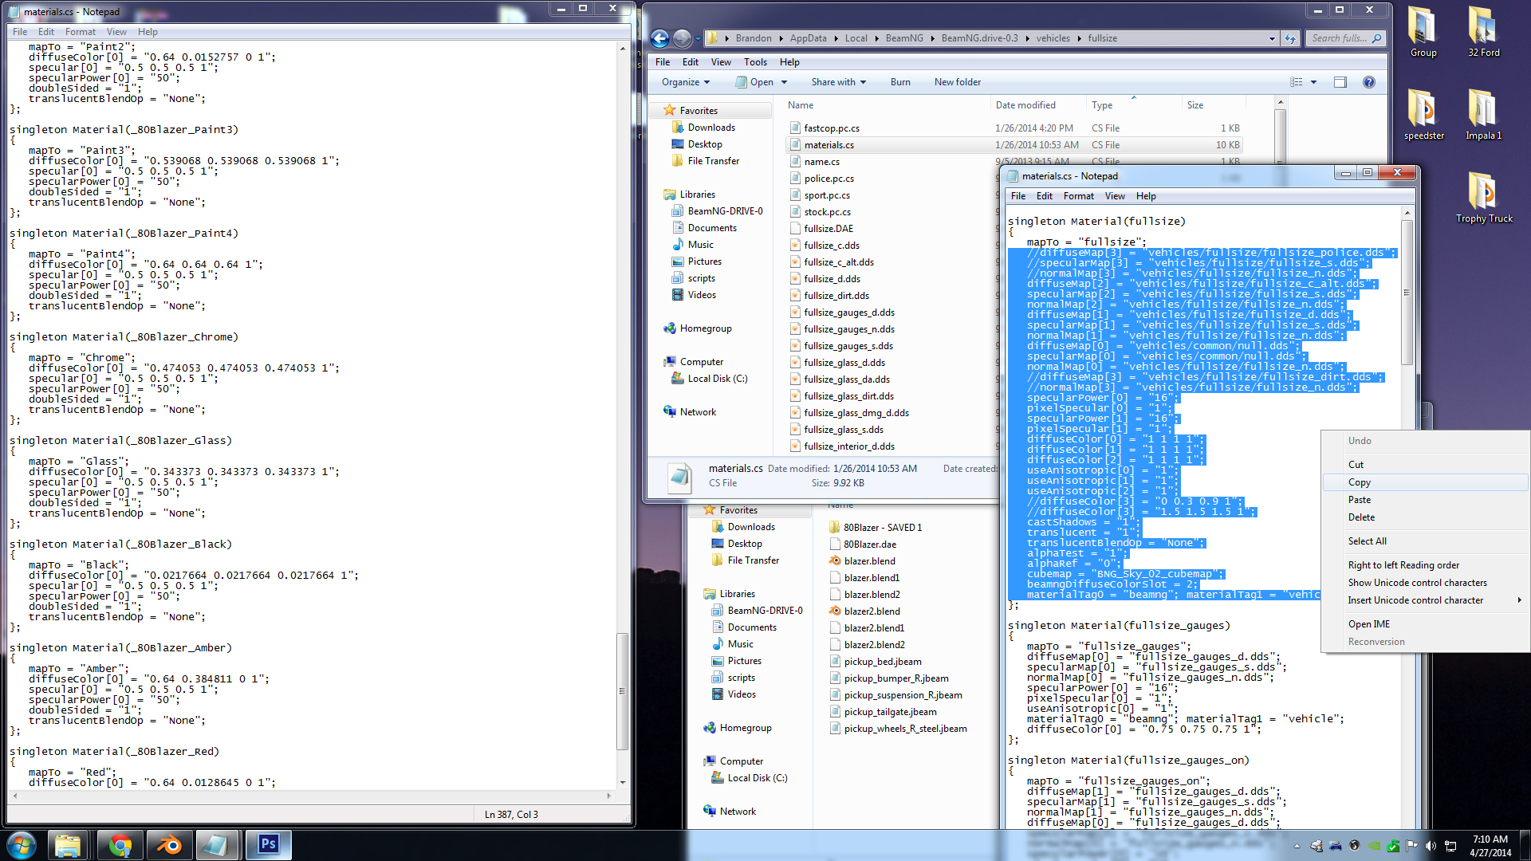Click BeamNG breadcrumb segment
This screenshot has height=861, width=1531.
pos(904,38)
